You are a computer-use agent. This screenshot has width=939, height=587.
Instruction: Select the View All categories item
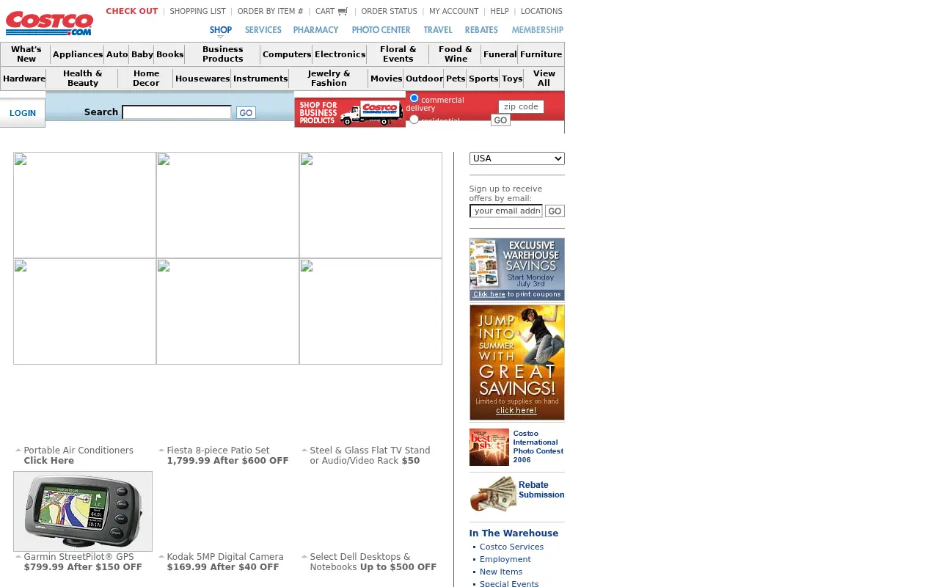(544, 79)
